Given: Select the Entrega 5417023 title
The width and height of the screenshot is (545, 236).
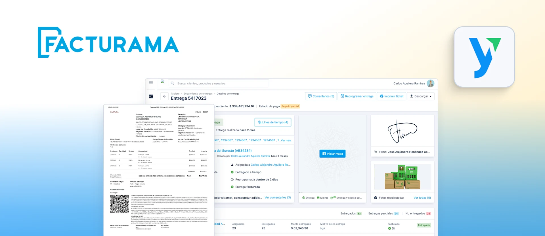Looking at the screenshot, I should pos(189,98).
